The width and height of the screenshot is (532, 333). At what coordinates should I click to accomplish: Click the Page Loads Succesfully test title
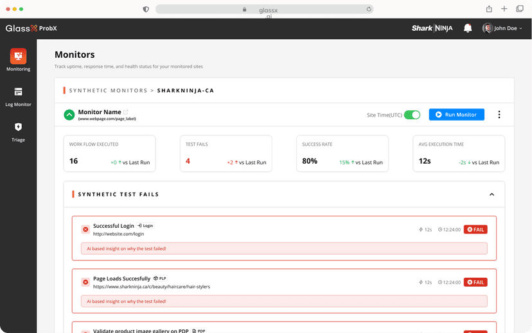pyautogui.click(x=121, y=278)
